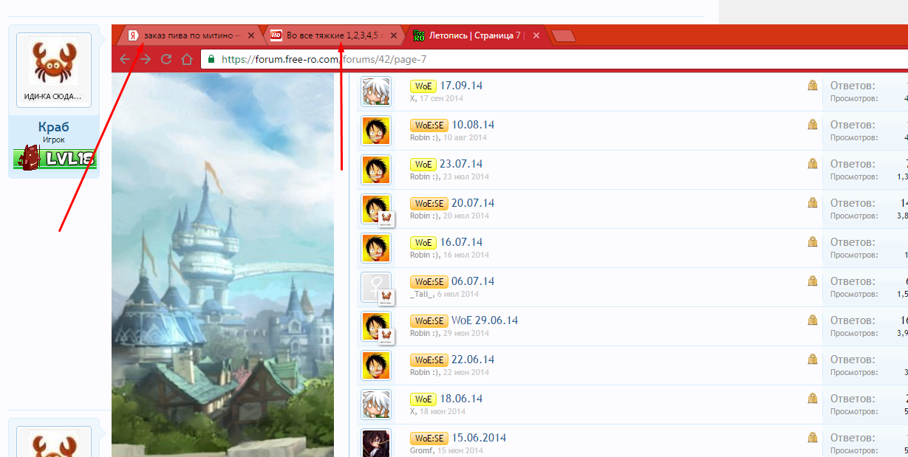Click the WoE prefix tag on 23.07.14

click(423, 165)
